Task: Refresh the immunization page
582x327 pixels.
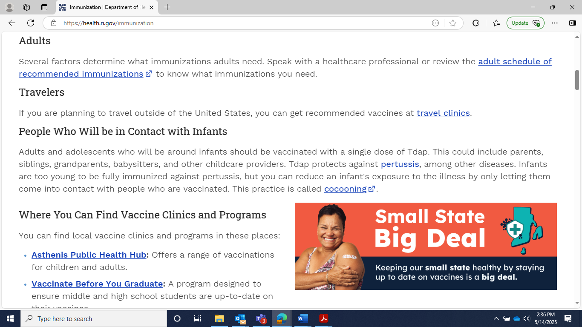Action: coord(31,23)
